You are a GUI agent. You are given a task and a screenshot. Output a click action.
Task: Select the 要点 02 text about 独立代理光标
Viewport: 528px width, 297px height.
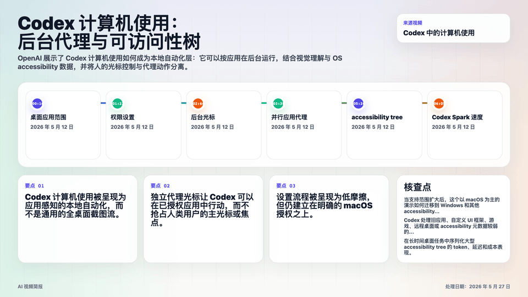click(202, 210)
